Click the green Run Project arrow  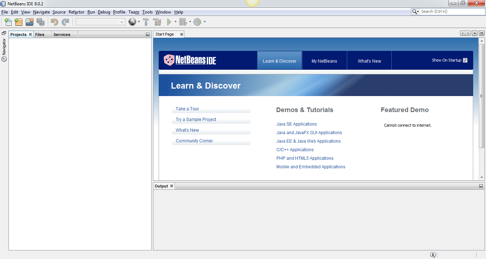[169, 22]
